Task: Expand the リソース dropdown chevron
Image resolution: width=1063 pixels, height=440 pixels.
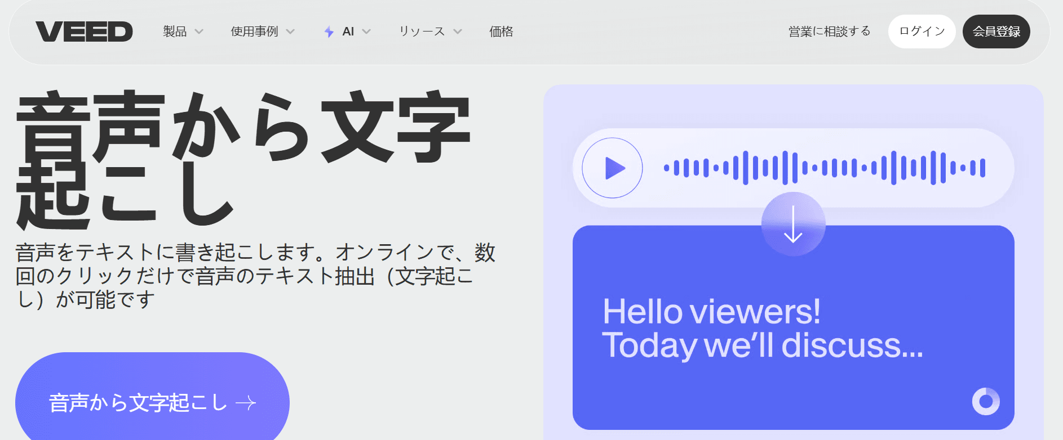Action: click(x=458, y=32)
